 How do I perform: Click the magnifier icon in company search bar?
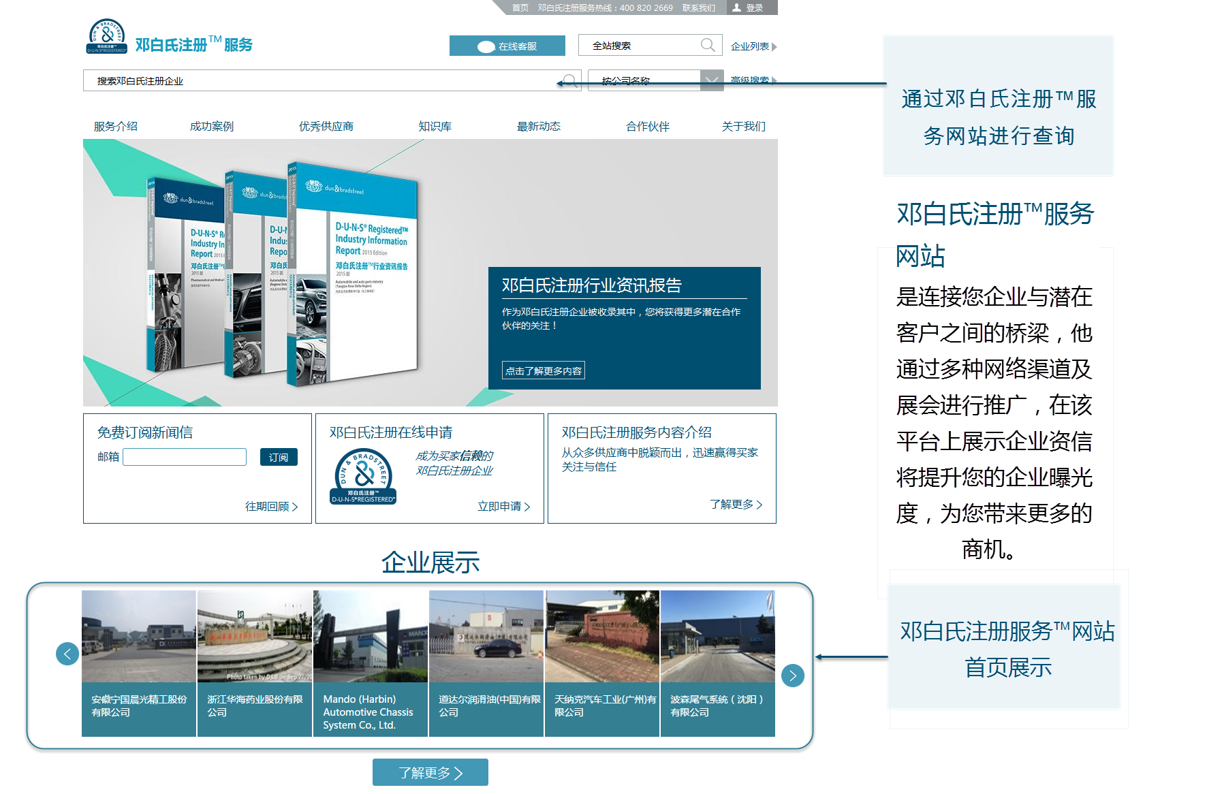570,81
